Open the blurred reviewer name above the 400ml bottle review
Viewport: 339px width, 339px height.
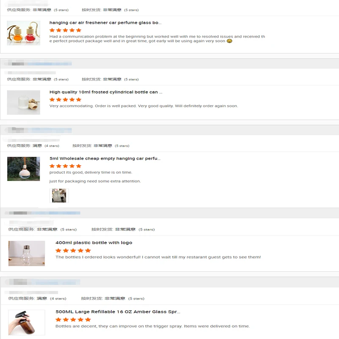tap(43, 213)
